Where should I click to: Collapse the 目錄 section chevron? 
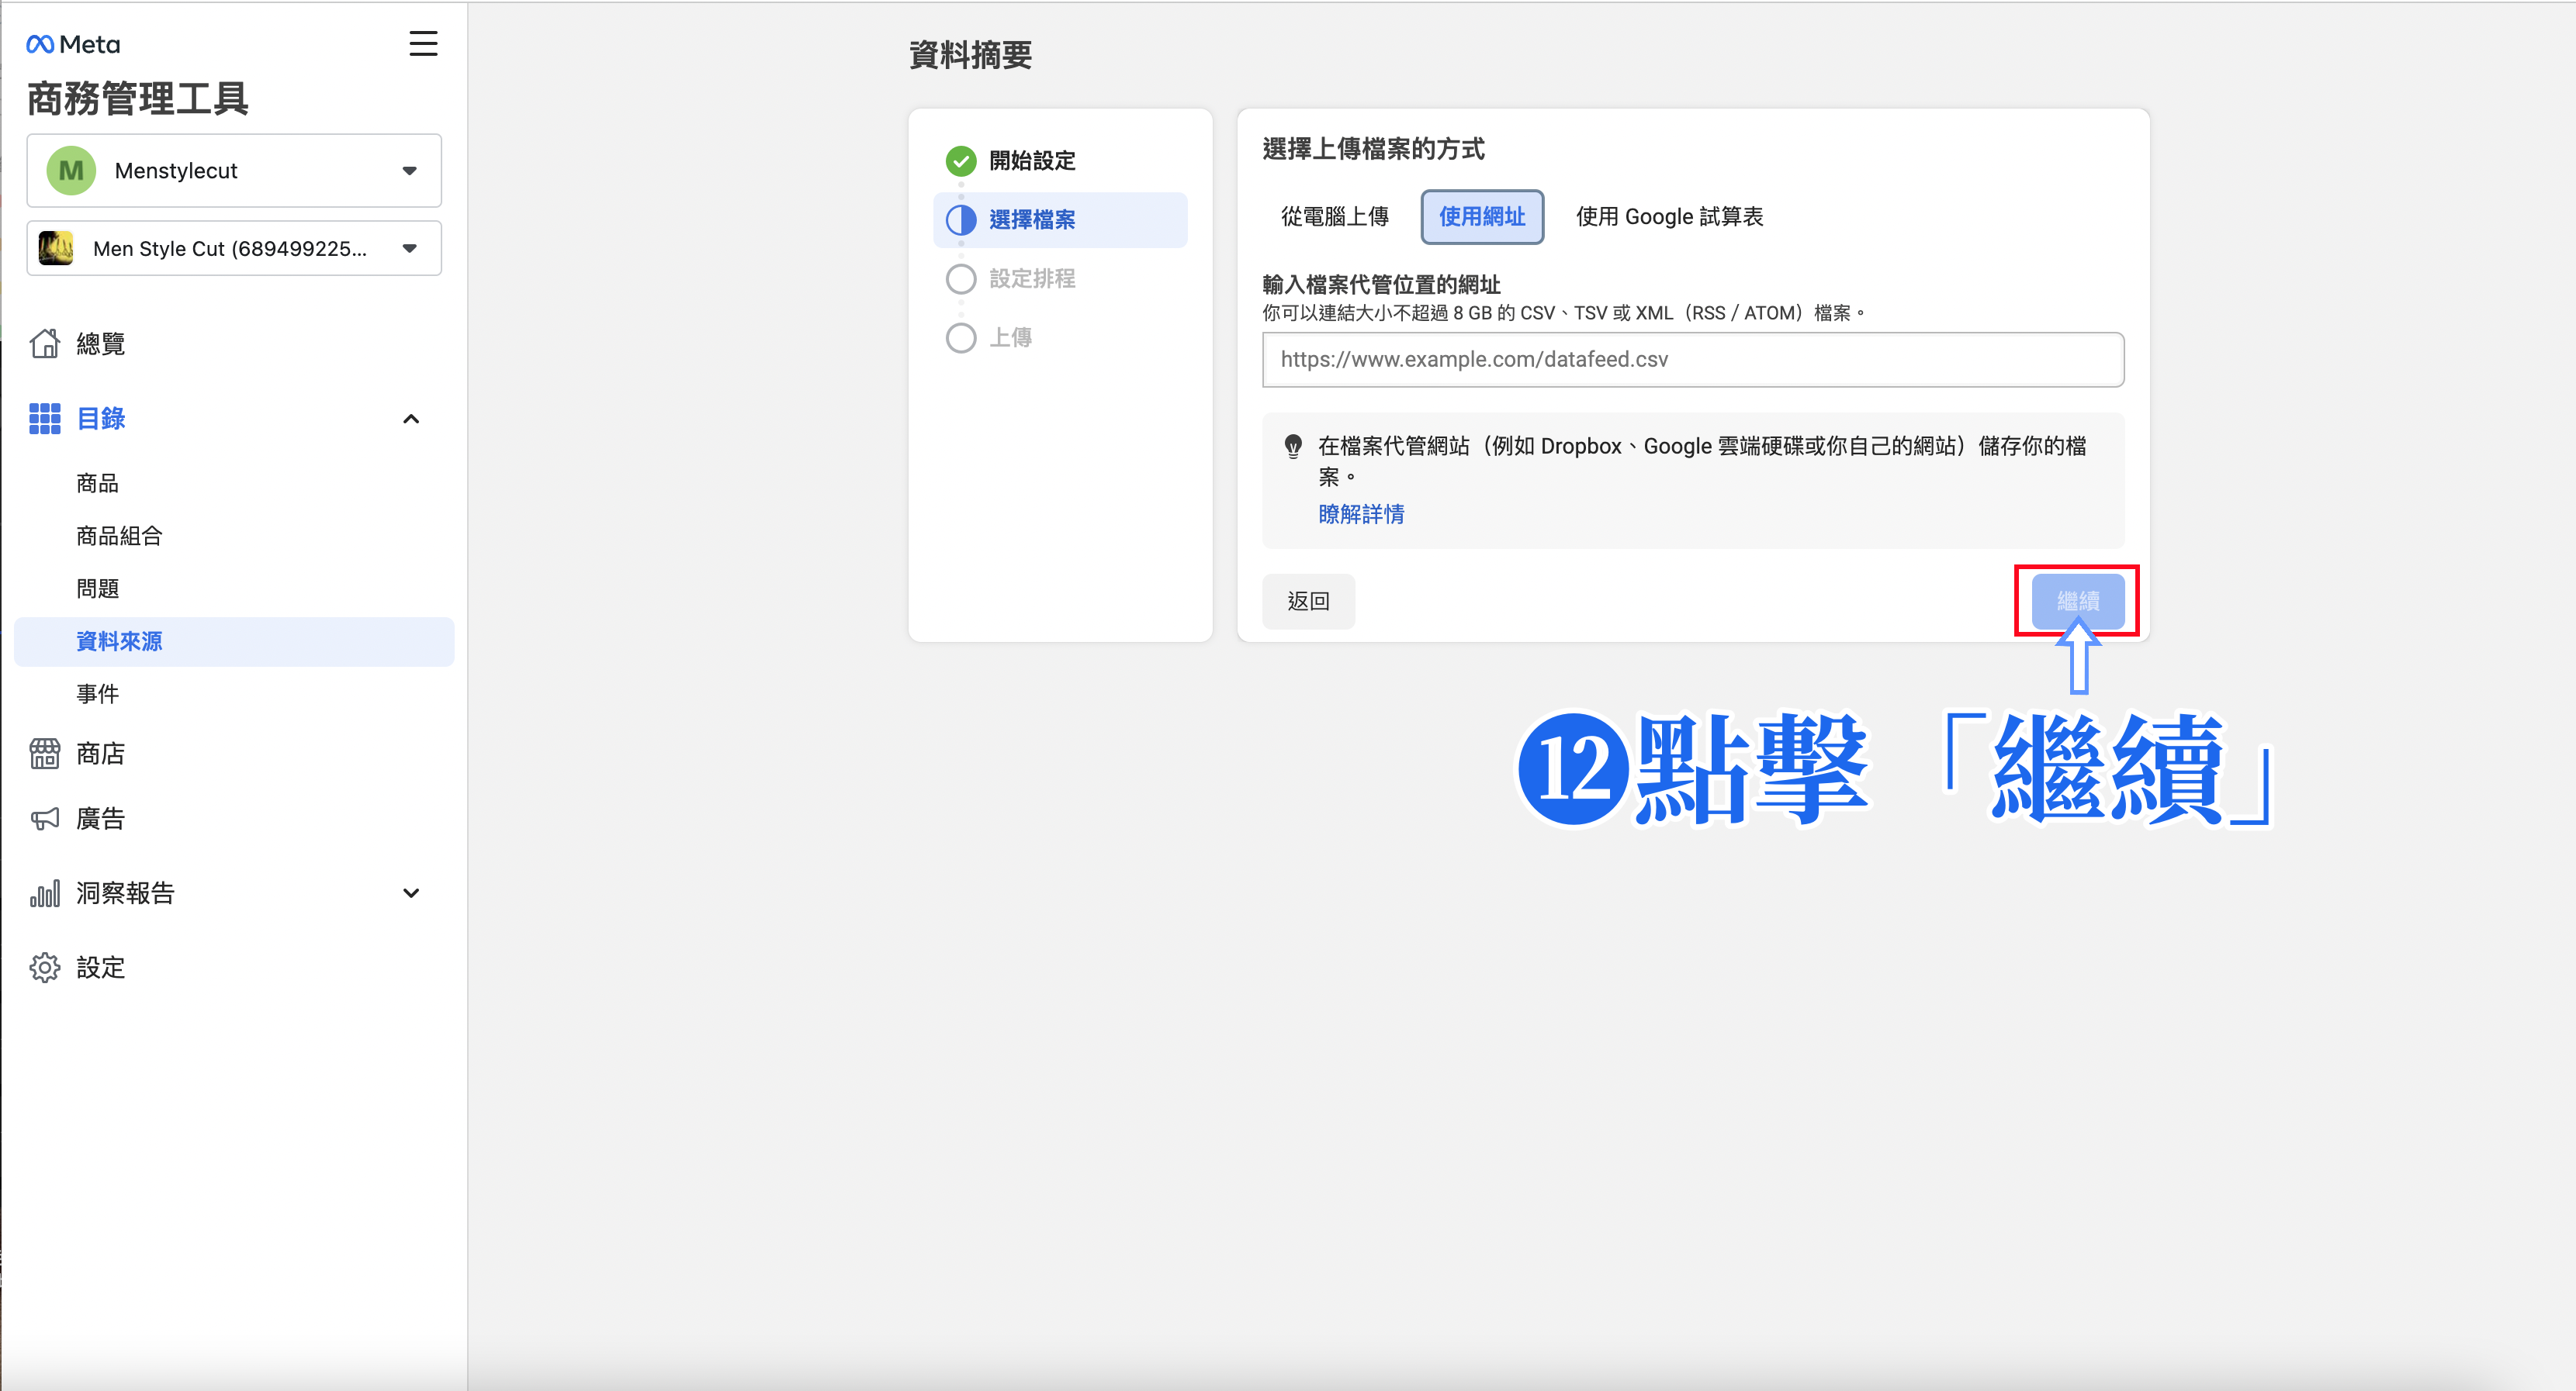[x=411, y=419]
